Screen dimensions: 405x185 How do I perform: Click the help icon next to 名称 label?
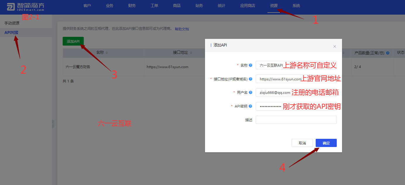click(x=251, y=65)
